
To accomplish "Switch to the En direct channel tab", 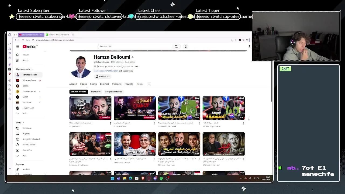I will coord(104,84).
